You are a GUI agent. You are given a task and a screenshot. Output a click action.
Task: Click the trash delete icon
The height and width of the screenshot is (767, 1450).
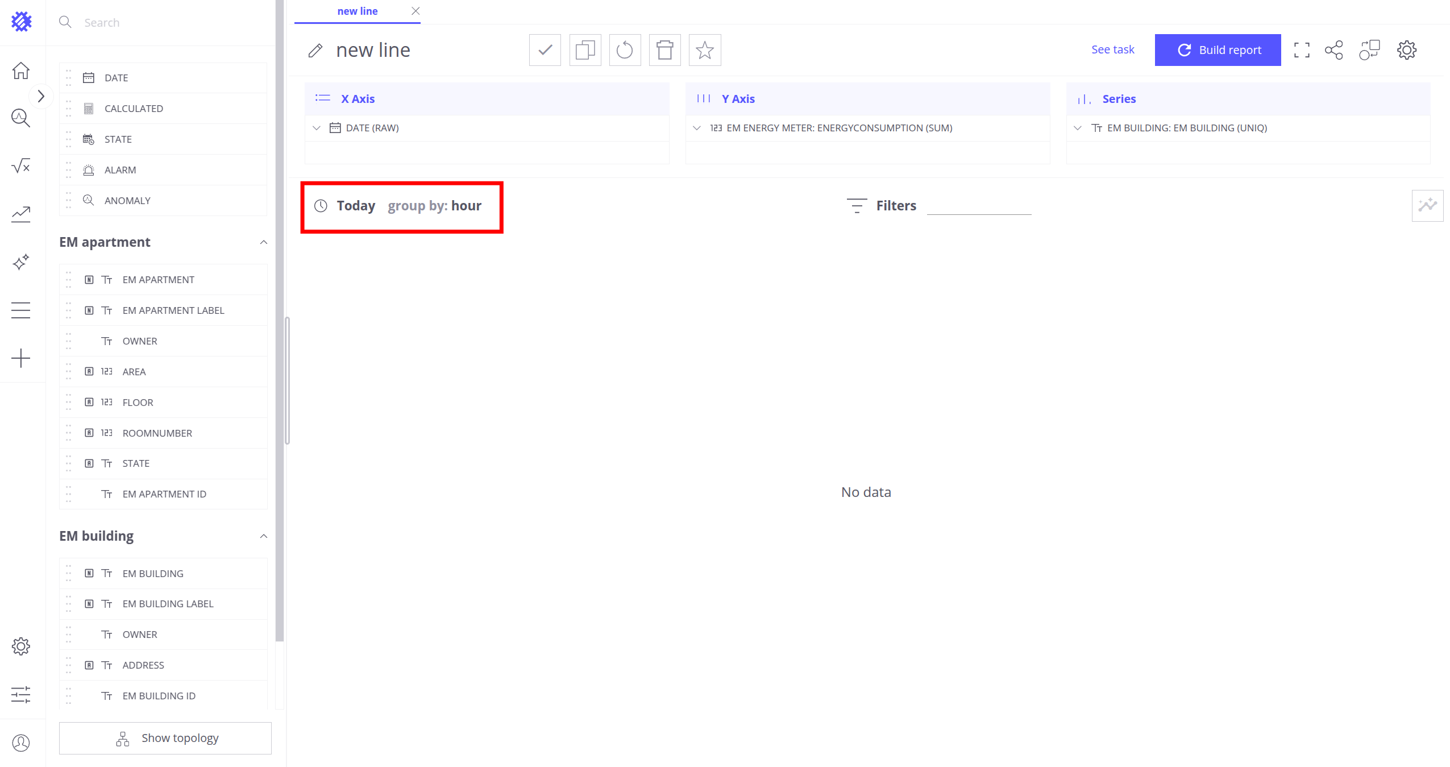tap(664, 50)
